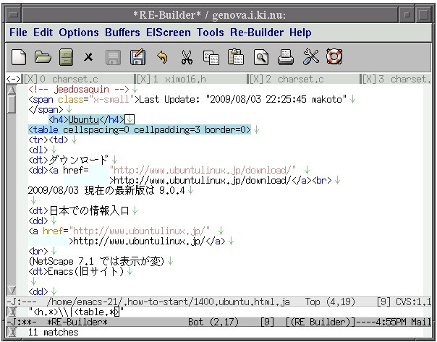
Task: Open the Help menu
Action: (300, 33)
